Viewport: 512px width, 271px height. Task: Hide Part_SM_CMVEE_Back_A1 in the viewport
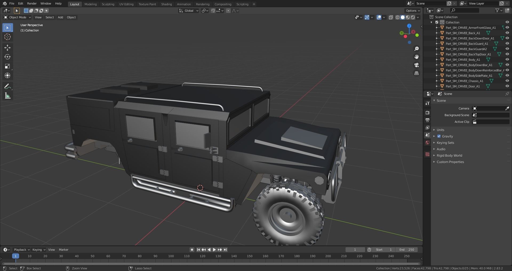tap(507, 33)
